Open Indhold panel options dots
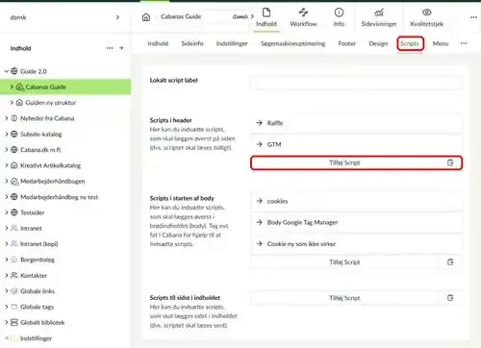This screenshot has width=481, height=348. (110, 48)
